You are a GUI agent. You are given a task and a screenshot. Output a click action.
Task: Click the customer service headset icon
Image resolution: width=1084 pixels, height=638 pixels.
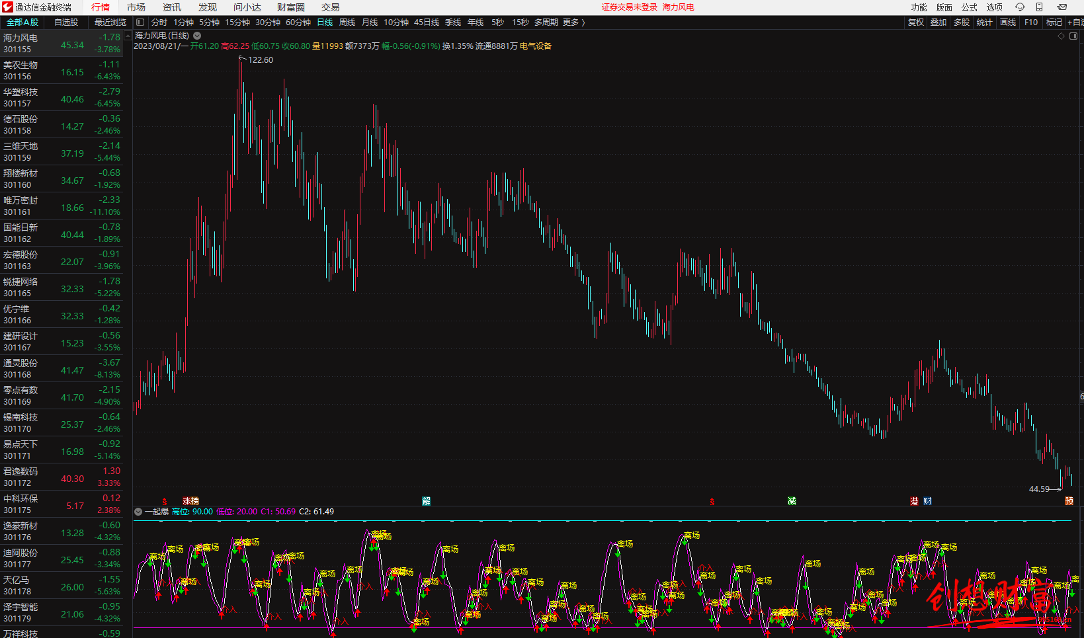coord(1020,7)
